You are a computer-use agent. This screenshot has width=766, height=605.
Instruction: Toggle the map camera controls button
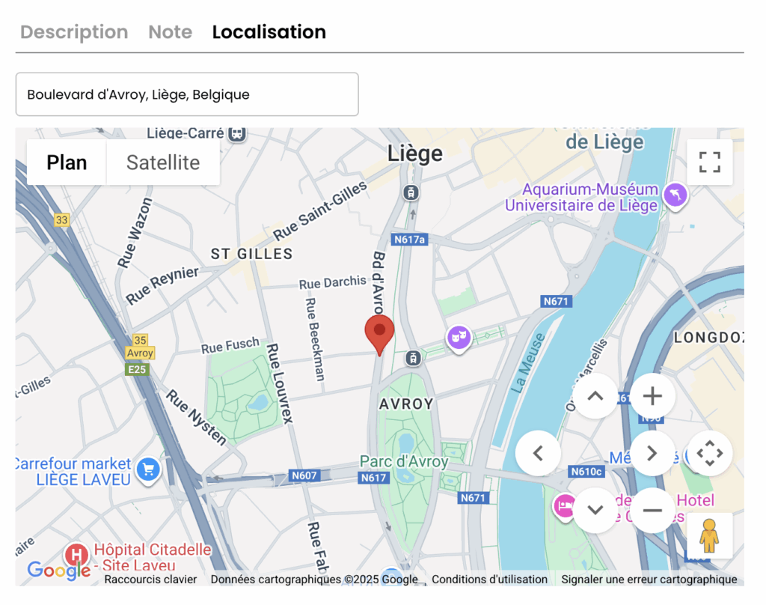tap(709, 454)
